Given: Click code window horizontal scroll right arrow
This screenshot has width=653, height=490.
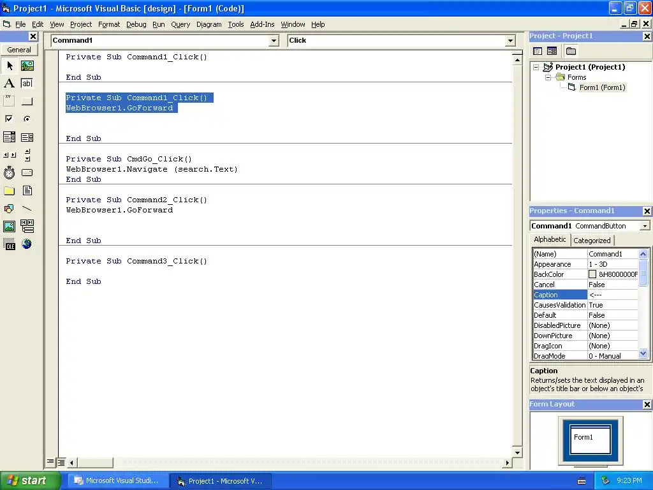Looking at the screenshot, I should [507, 463].
